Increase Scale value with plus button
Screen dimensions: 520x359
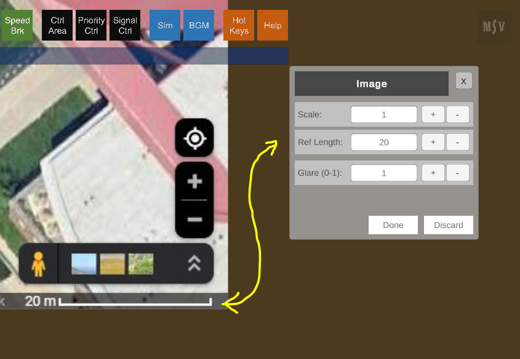[433, 114]
